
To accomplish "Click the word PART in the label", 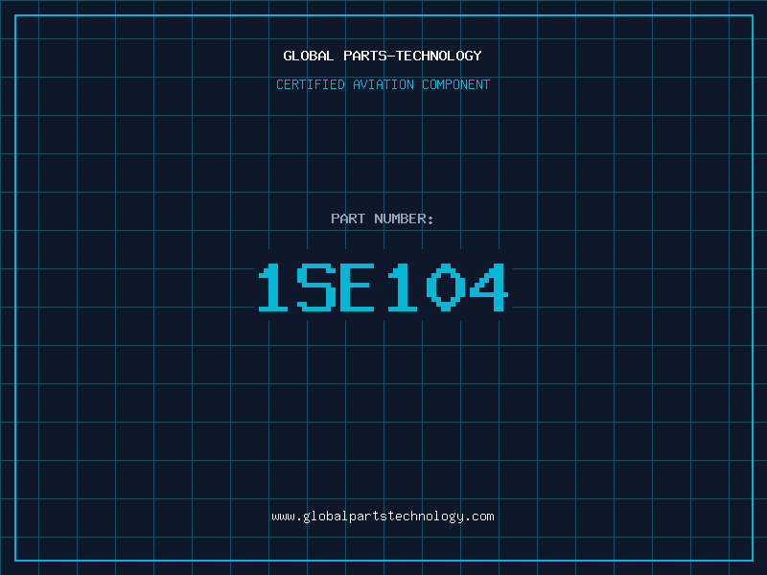I will (347, 219).
